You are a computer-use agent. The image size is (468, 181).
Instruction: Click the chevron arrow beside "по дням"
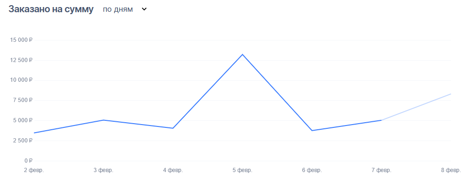tap(144, 9)
